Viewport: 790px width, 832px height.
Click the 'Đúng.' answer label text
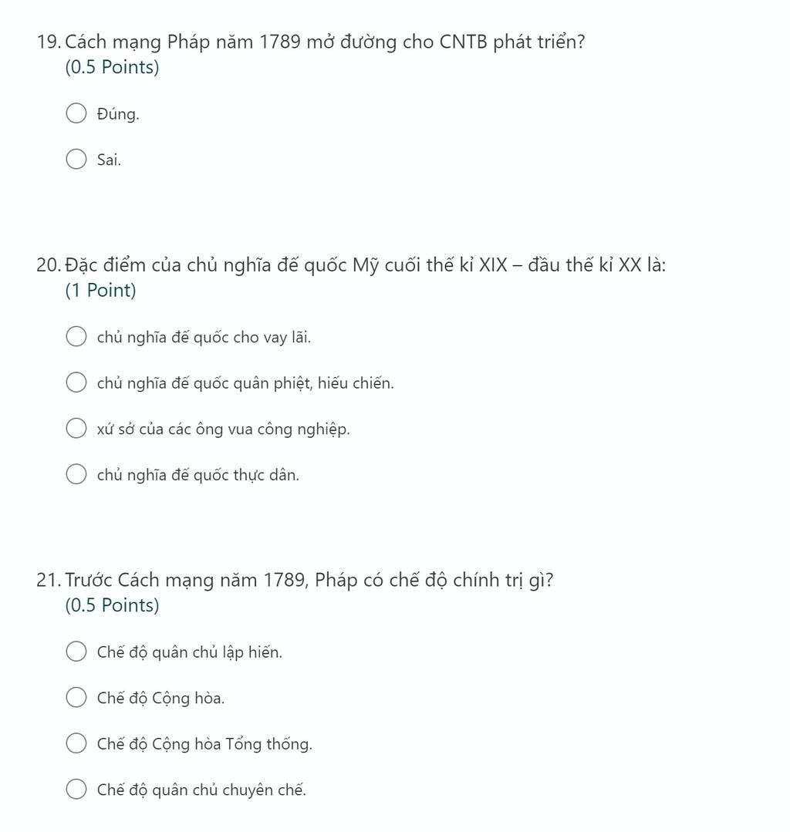coord(118,114)
